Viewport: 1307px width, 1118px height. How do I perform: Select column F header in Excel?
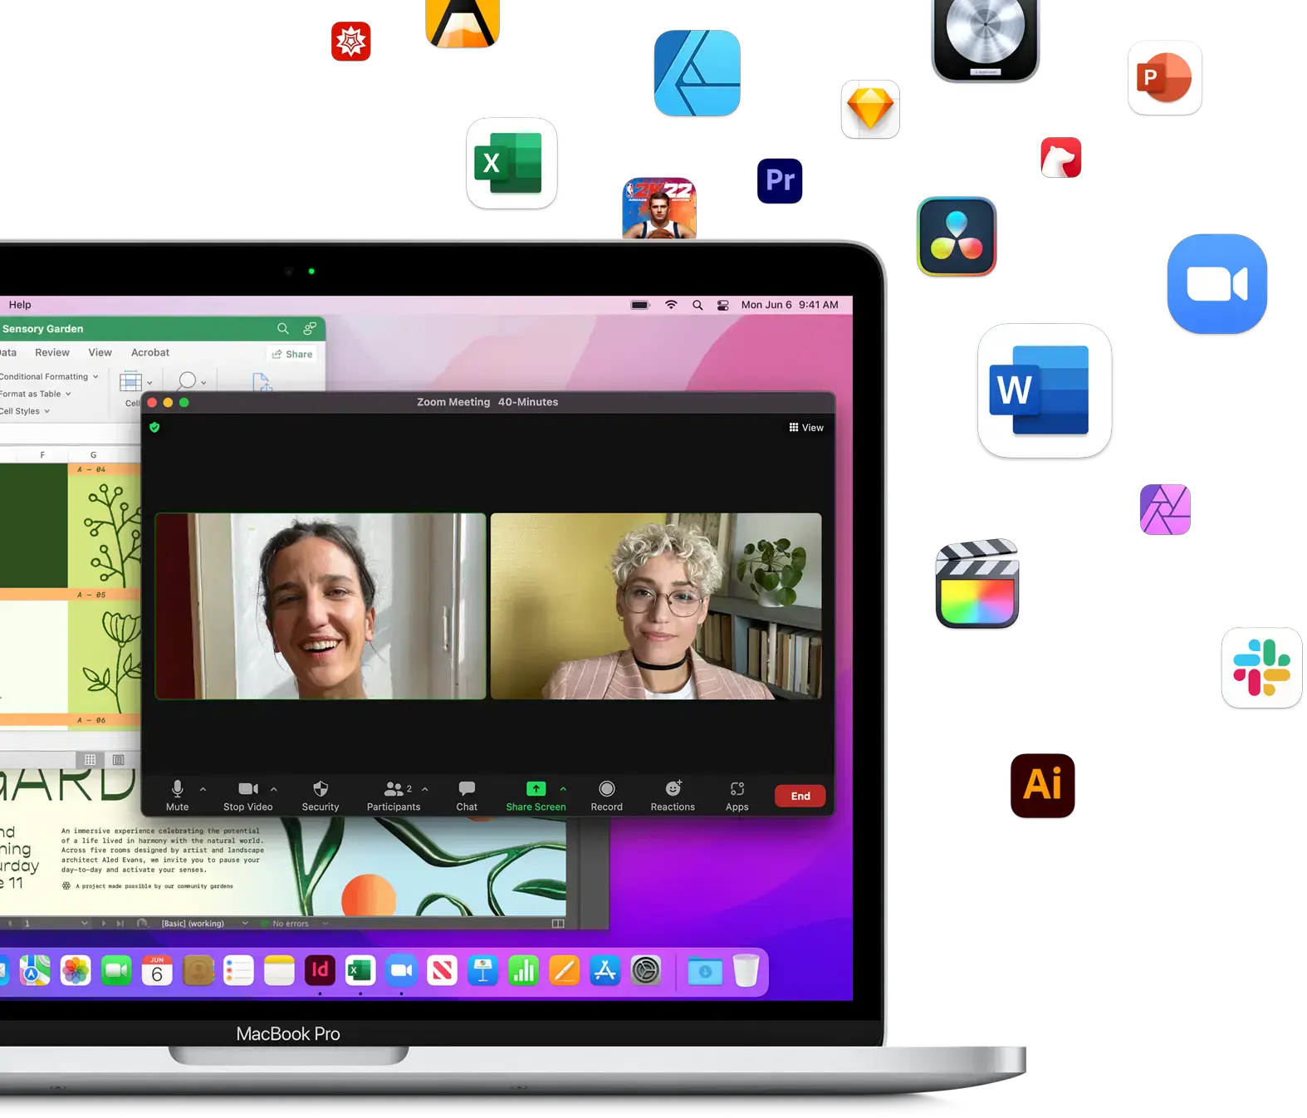click(x=42, y=454)
